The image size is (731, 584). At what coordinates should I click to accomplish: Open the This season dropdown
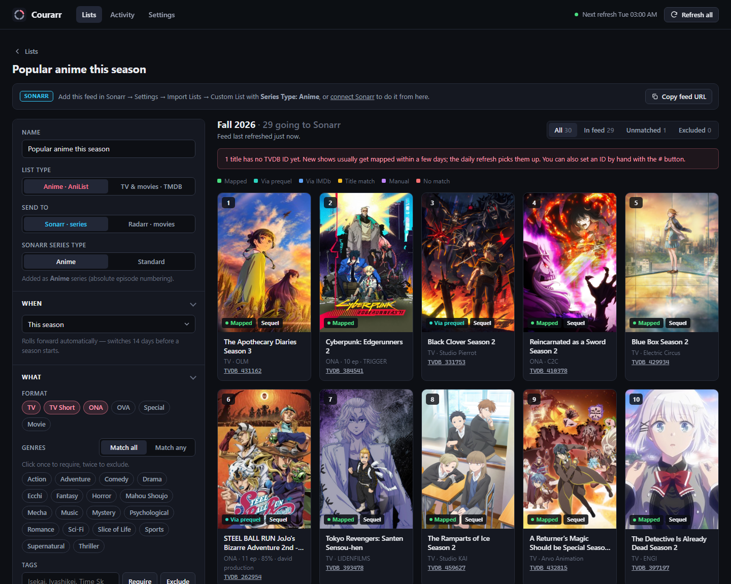point(109,324)
